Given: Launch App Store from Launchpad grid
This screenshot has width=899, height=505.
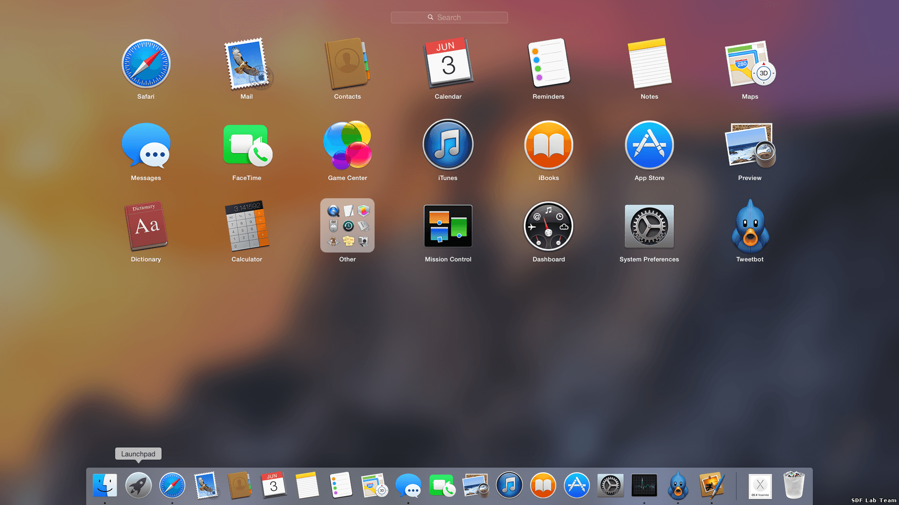Looking at the screenshot, I should (x=649, y=145).
